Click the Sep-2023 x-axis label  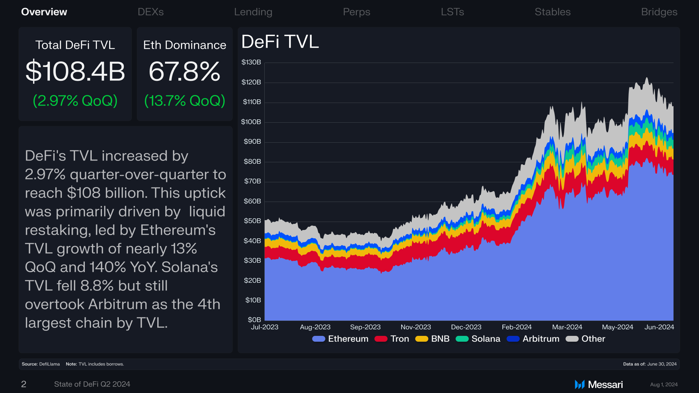(x=366, y=327)
